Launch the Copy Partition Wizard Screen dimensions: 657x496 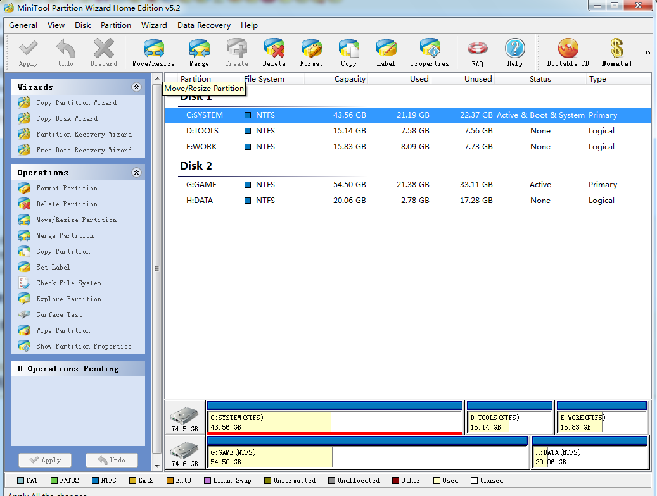point(76,102)
